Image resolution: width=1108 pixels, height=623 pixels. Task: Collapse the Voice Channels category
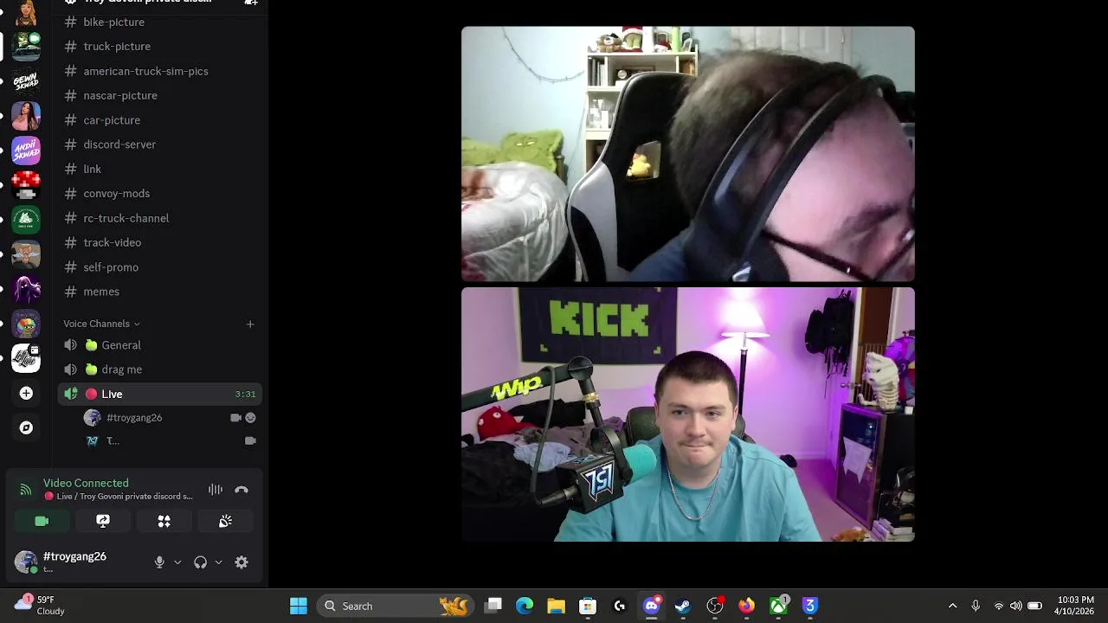click(x=101, y=324)
